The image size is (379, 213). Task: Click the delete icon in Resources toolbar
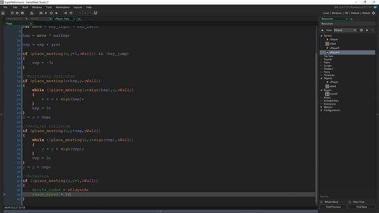[x=372, y=30]
